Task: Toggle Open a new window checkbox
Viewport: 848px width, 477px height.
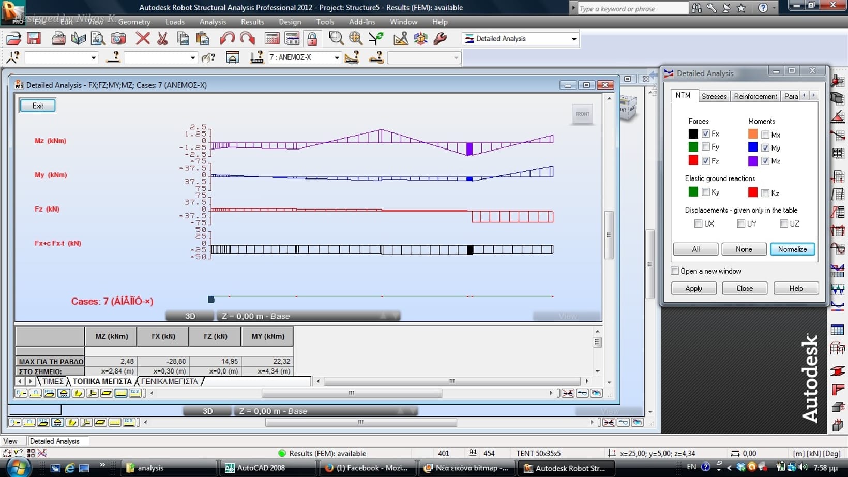Action: click(x=675, y=271)
